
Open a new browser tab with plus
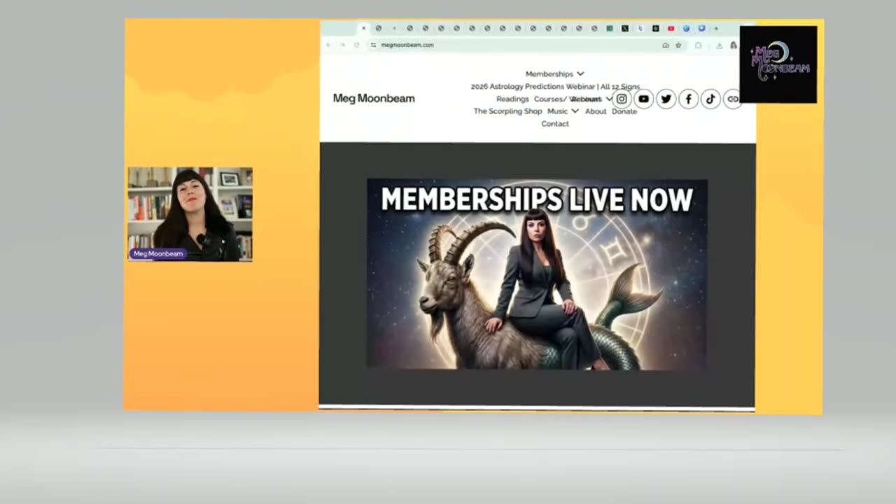coord(716,29)
